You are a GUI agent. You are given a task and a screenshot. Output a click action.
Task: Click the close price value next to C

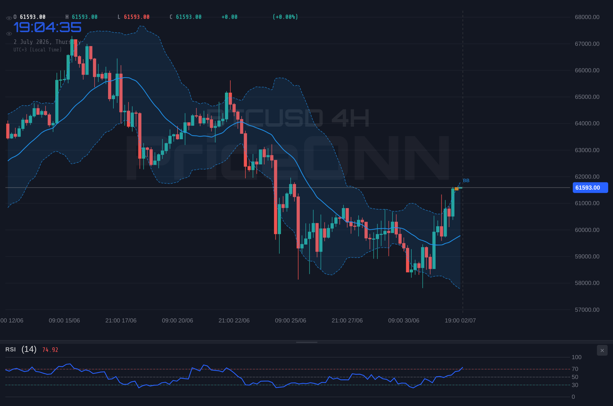tap(189, 17)
